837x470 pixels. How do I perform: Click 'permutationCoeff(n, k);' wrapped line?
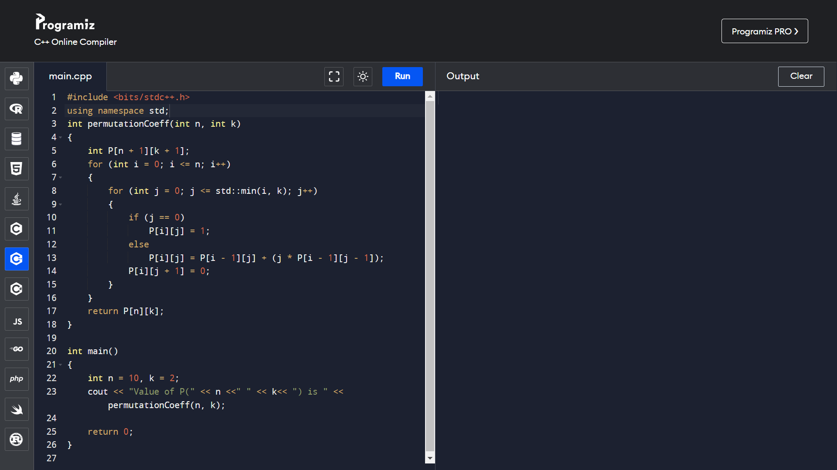pyautogui.click(x=167, y=405)
